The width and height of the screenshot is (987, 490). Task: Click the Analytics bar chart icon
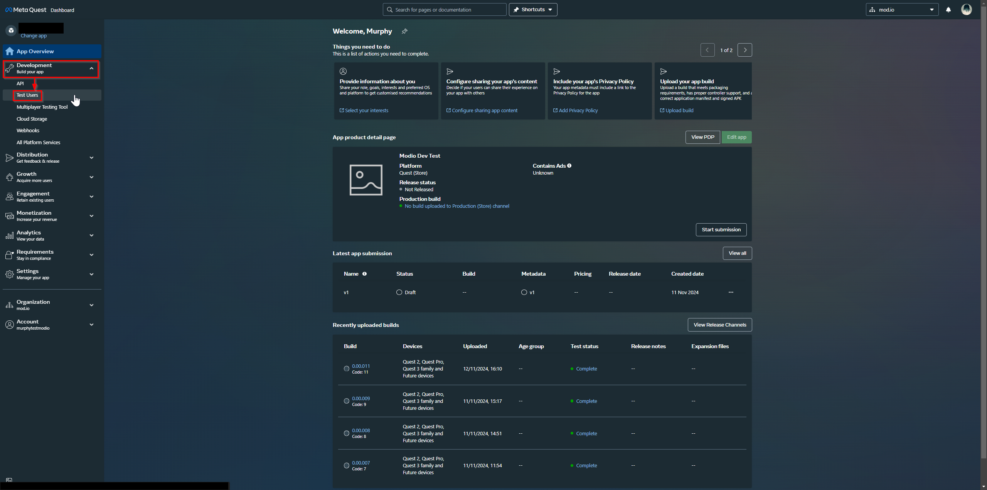click(10, 236)
